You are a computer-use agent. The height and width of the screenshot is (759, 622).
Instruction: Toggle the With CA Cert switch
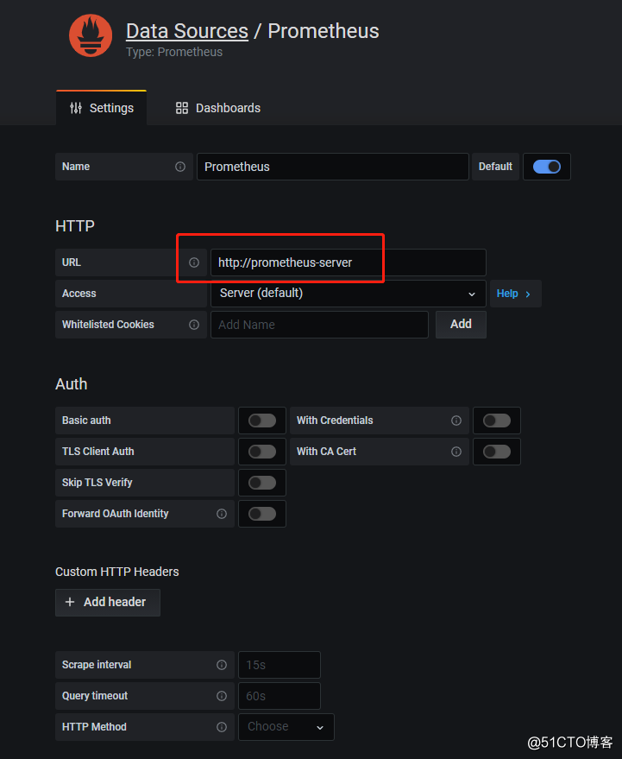(497, 452)
